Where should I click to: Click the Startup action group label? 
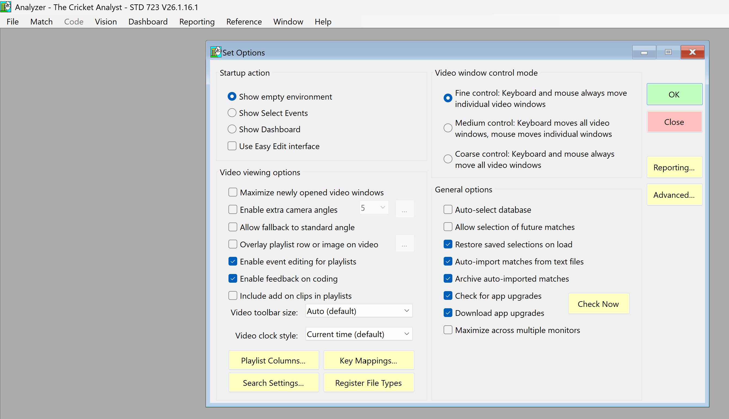click(245, 73)
